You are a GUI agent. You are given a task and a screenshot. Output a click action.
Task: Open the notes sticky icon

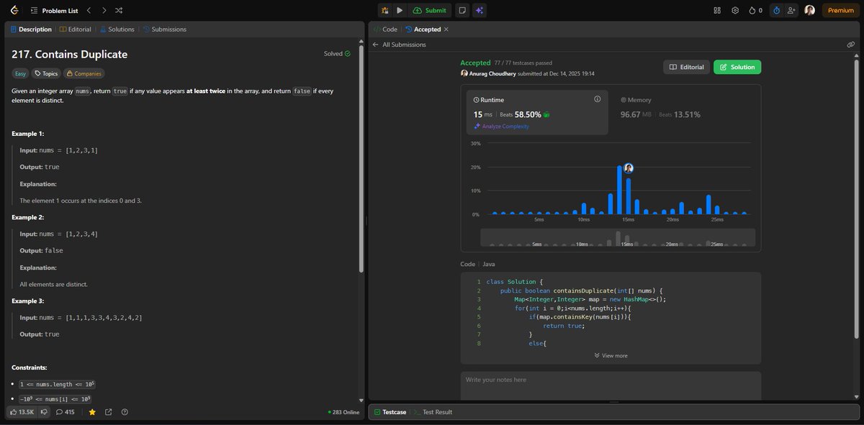pos(462,10)
